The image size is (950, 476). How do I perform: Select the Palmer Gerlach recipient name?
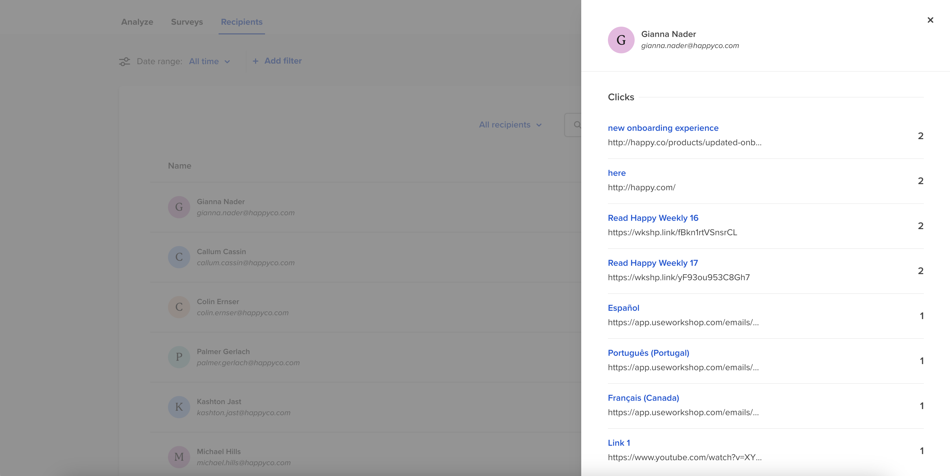click(223, 352)
